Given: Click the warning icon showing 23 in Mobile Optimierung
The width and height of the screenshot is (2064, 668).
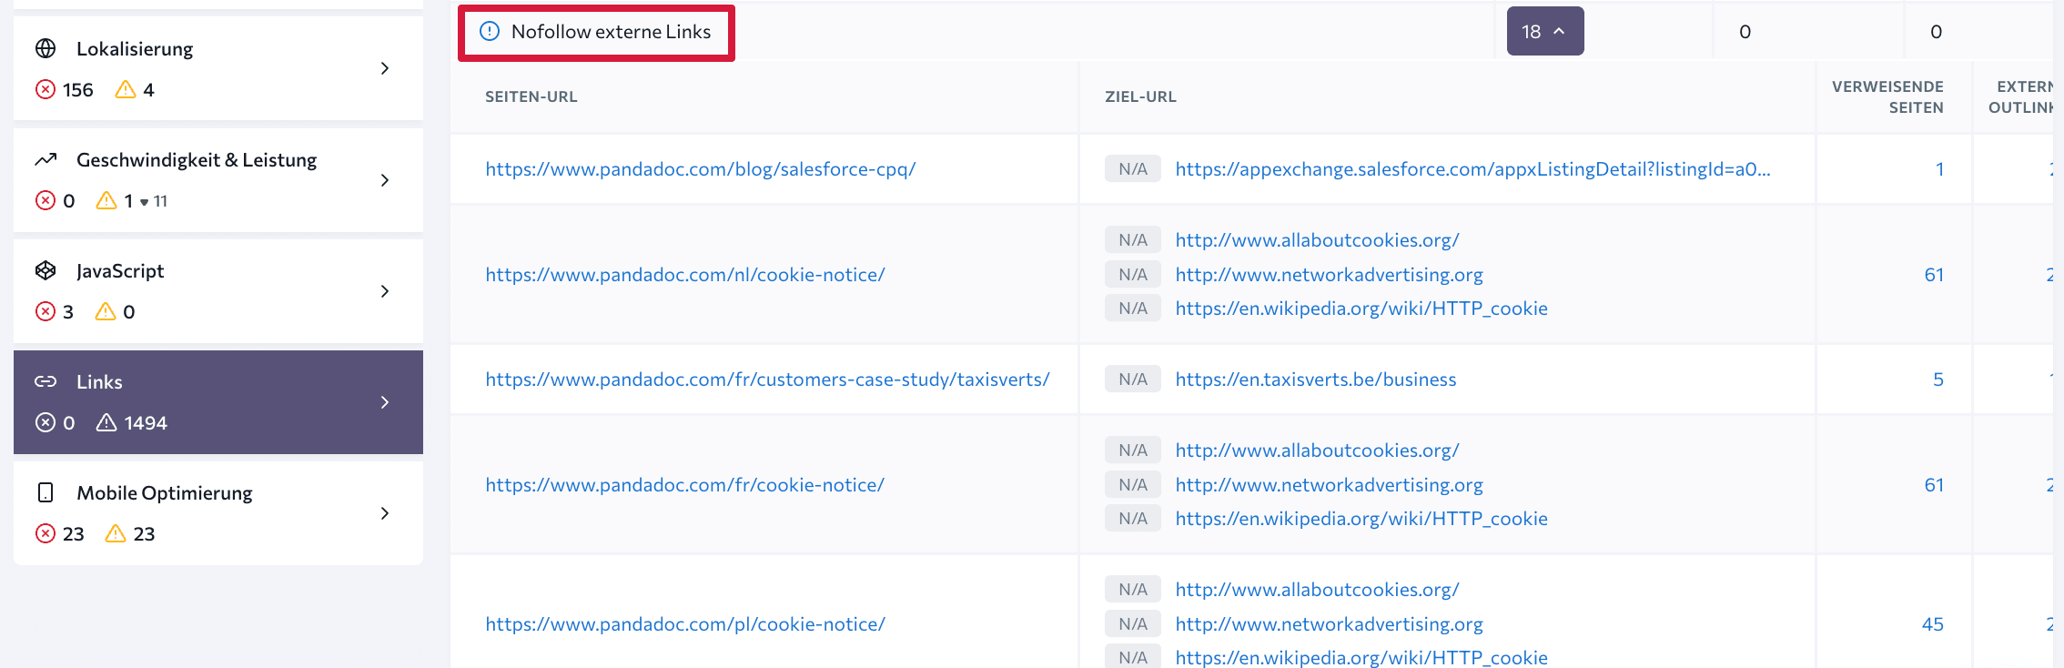Looking at the screenshot, I should [116, 533].
